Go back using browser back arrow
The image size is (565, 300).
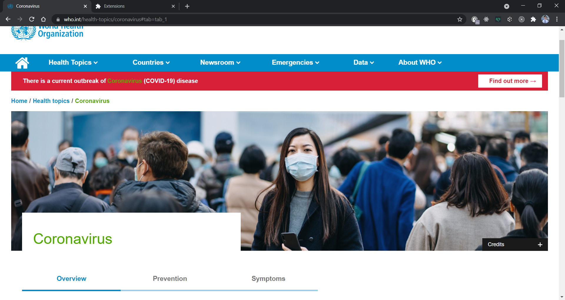click(x=8, y=19)
